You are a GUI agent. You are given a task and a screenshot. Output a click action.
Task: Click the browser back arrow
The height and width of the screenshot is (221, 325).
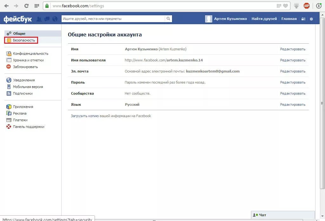(x=6, y=6)
